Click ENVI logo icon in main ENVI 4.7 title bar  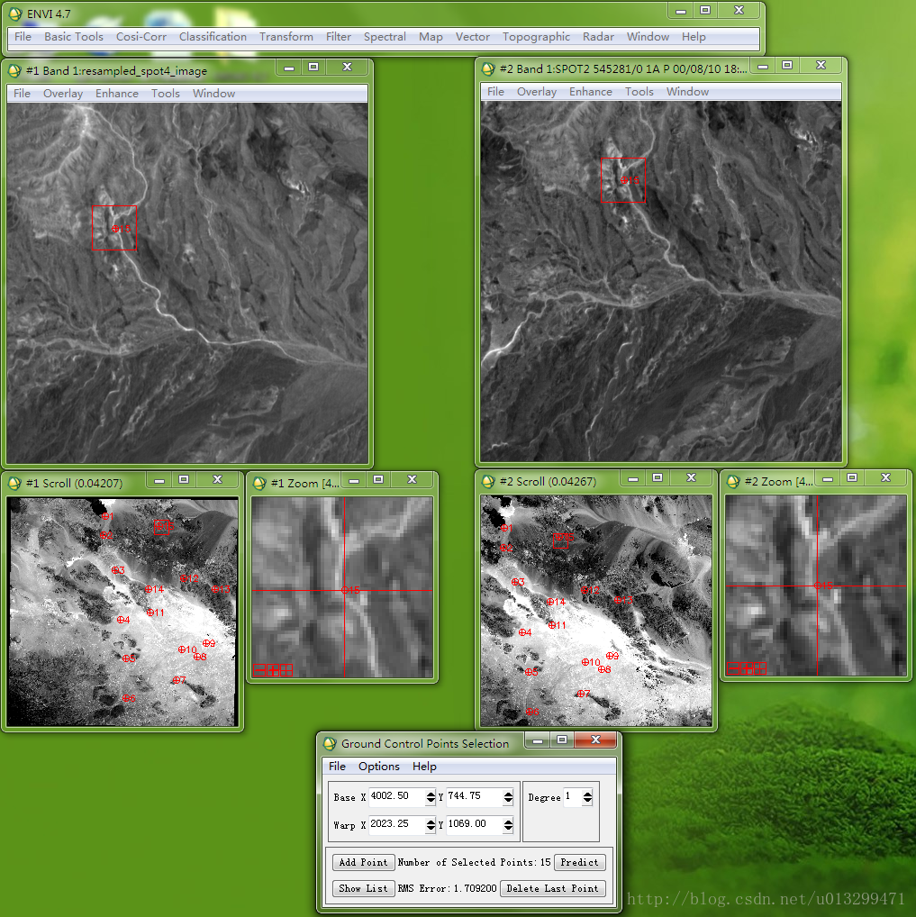pos(16,14)
